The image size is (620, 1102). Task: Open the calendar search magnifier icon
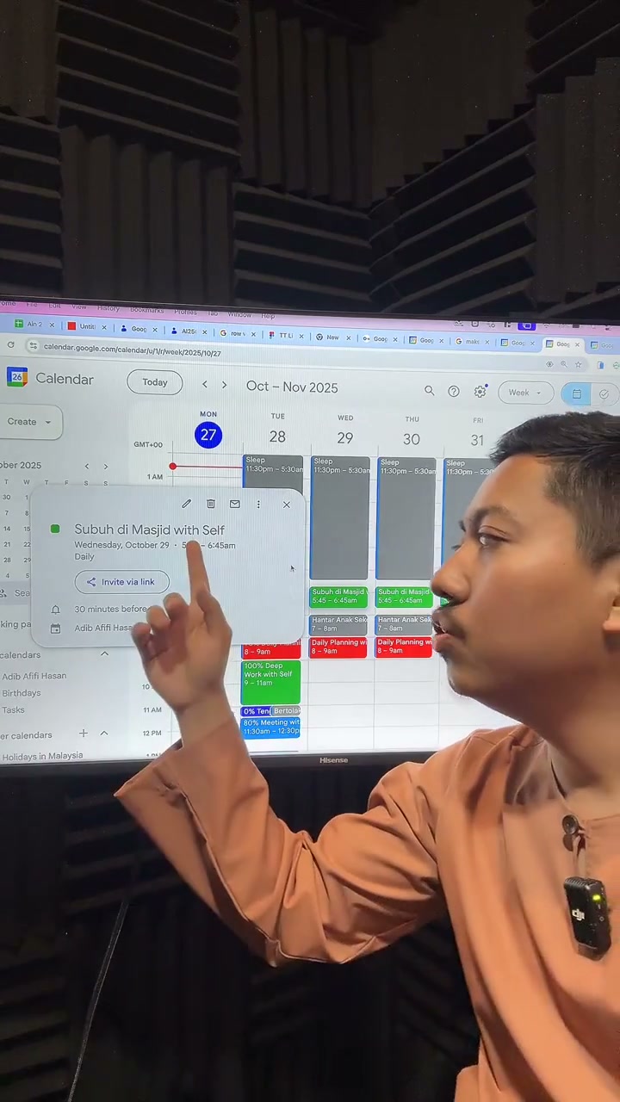tap(429, 391)
